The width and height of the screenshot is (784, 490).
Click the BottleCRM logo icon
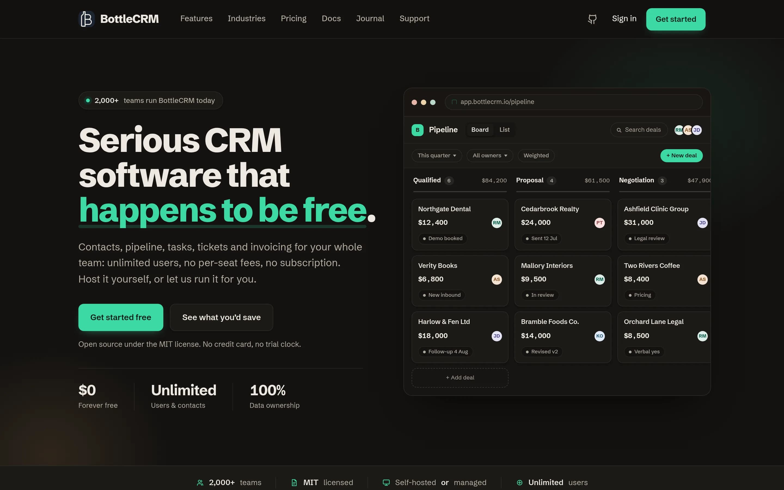[x=87, y=19]
